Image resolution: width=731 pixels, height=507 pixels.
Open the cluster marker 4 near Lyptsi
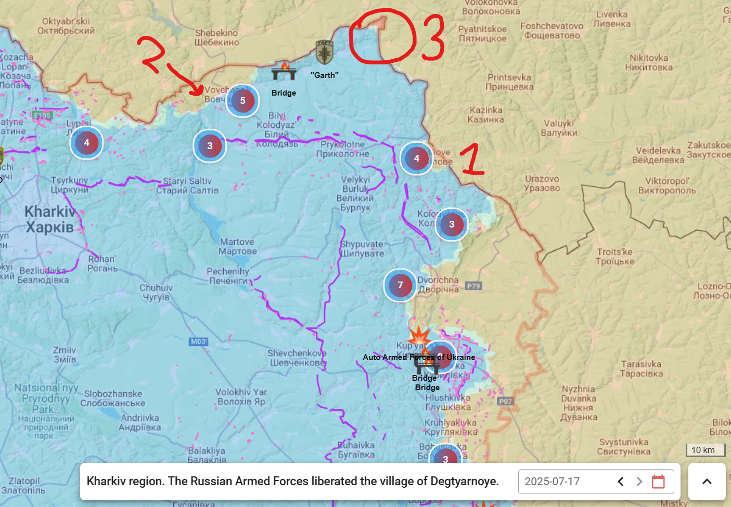86,143
